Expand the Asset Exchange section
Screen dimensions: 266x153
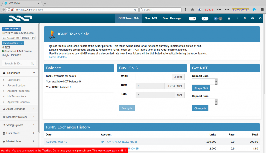pos(19,109)
